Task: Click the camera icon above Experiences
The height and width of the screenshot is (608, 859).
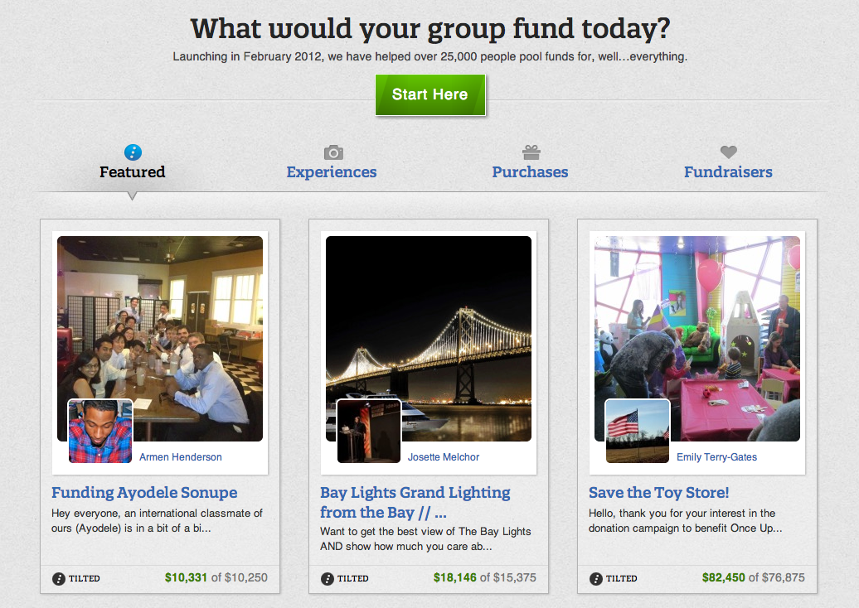Action: (x=333, y=152)
